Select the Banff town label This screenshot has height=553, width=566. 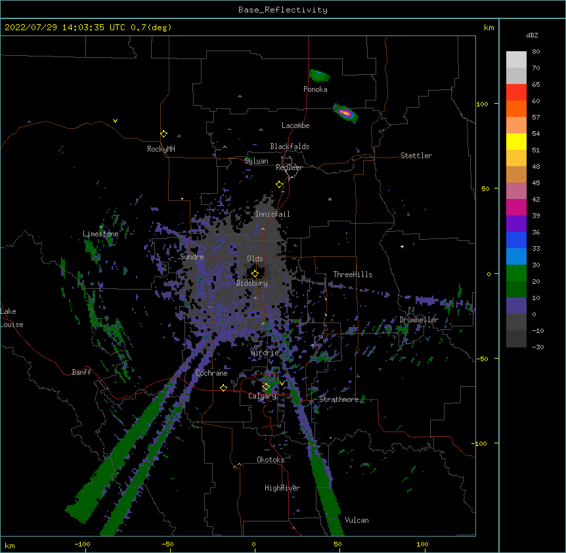point(81,372)
